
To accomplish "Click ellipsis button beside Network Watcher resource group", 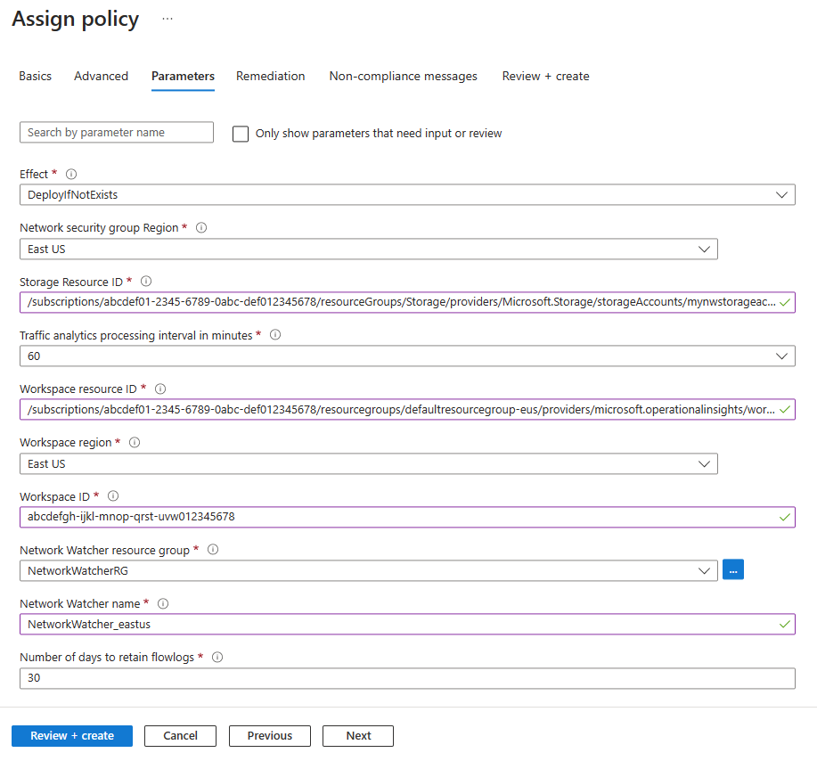I will 733,570.
